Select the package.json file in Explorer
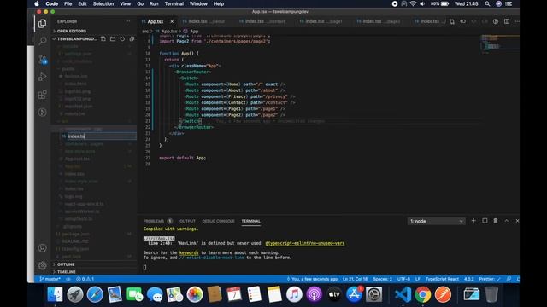 point(76,234)
